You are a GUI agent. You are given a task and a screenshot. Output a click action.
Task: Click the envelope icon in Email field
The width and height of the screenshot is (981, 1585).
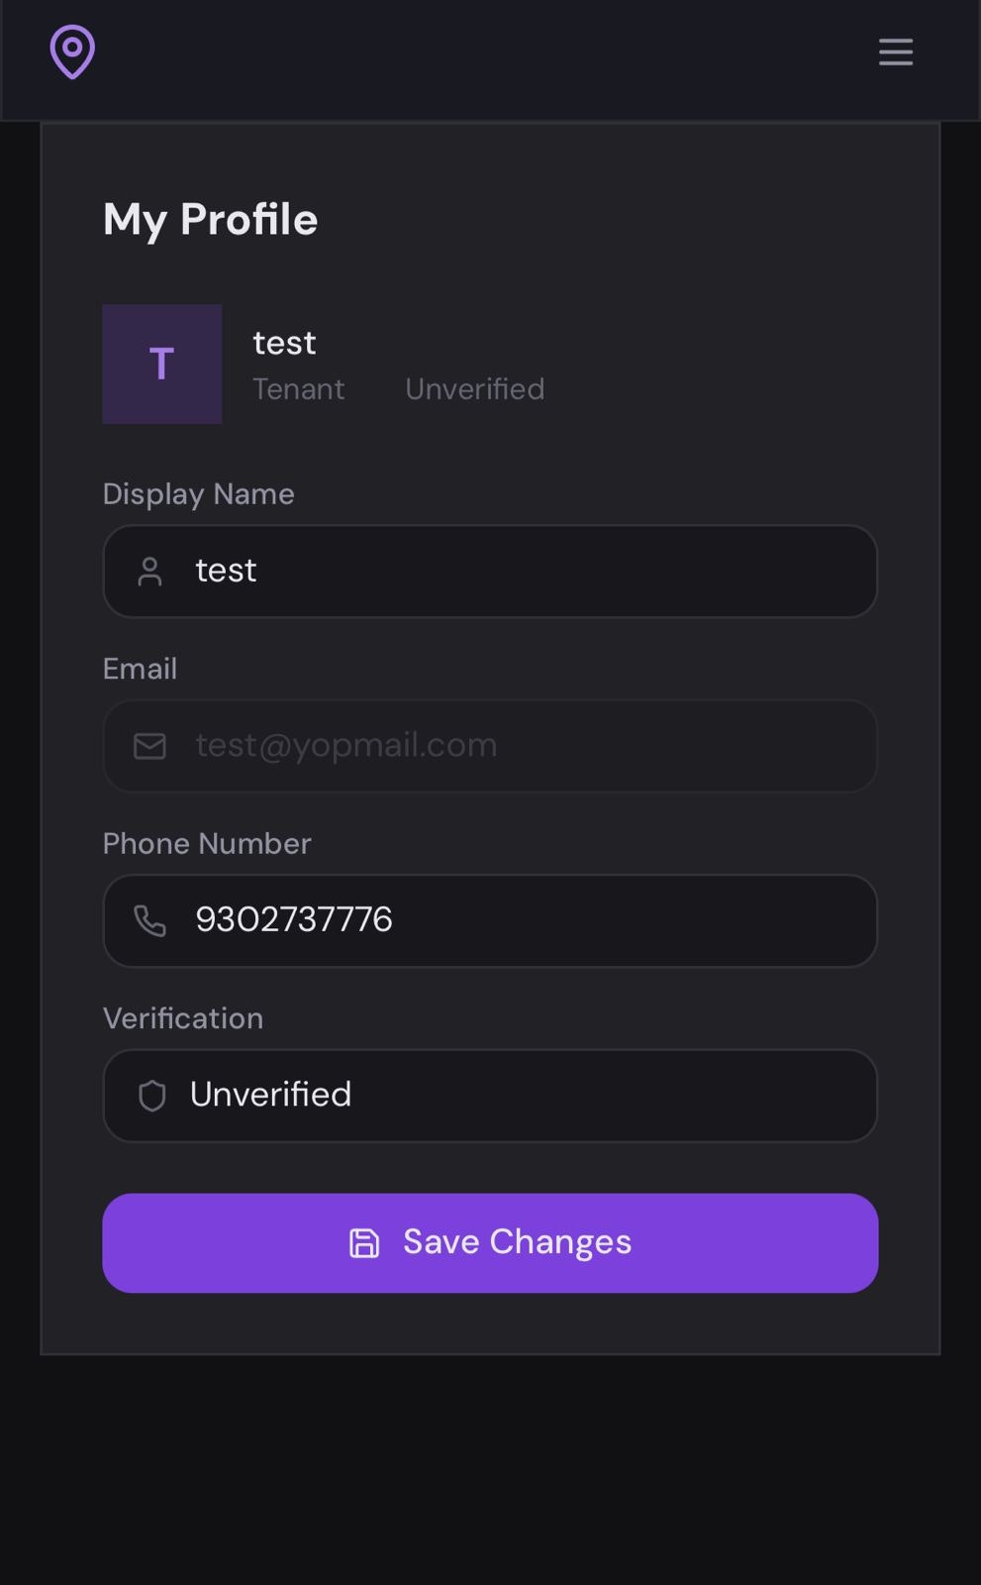click(149, 746)
